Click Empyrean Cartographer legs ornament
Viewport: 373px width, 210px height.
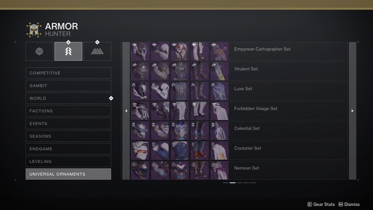(x=199, y=51)
